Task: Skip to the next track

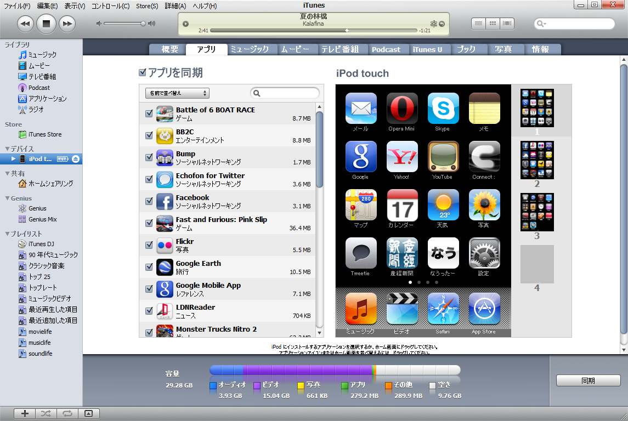Action: pyautogui.click(x=67, y=24)
